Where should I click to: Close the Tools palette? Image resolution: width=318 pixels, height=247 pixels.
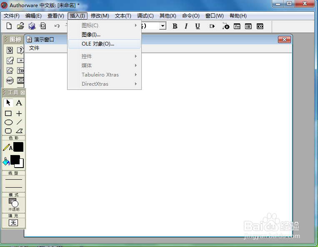[x=23, y=93]
